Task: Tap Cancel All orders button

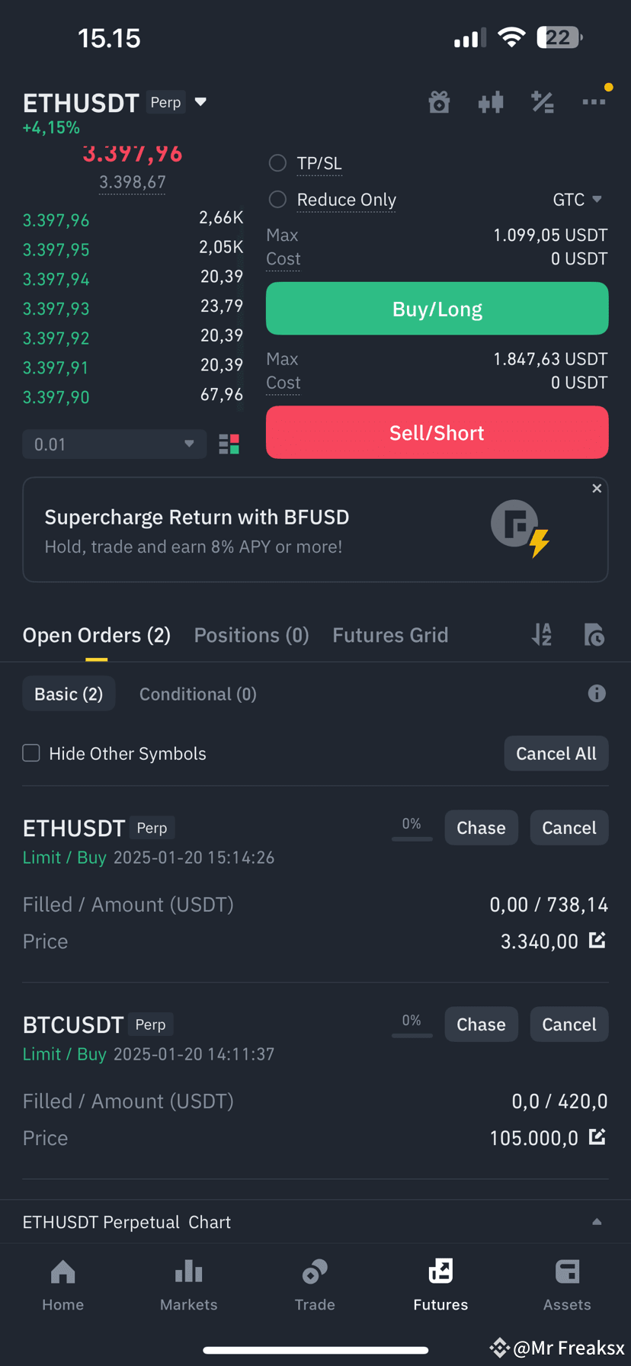Action: coord(556,753)
